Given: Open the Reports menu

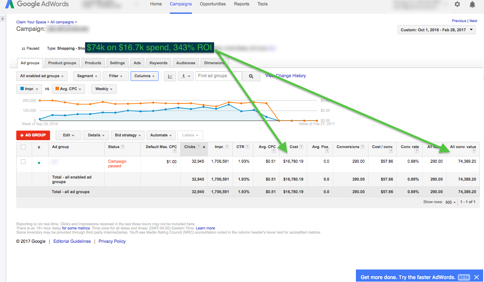Looking at the screenshot, I should click(x=242, y=4).
